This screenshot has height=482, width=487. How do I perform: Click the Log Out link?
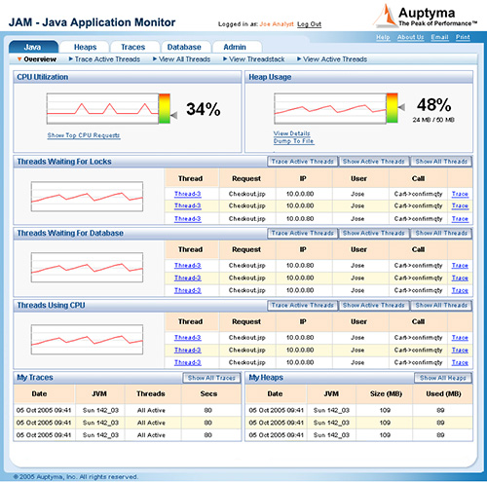[309, 24]
